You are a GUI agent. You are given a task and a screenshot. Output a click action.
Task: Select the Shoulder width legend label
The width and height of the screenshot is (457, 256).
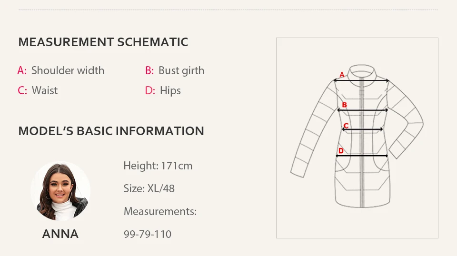68,70
